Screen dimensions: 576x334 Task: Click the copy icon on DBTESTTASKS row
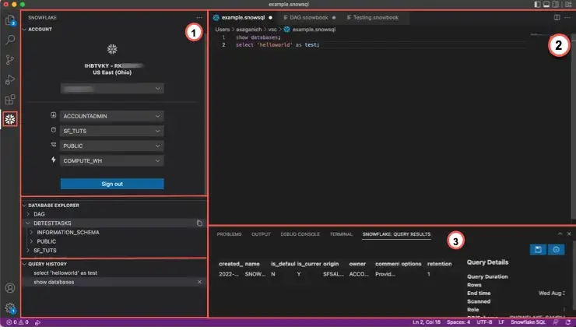(x=199, y=223)
